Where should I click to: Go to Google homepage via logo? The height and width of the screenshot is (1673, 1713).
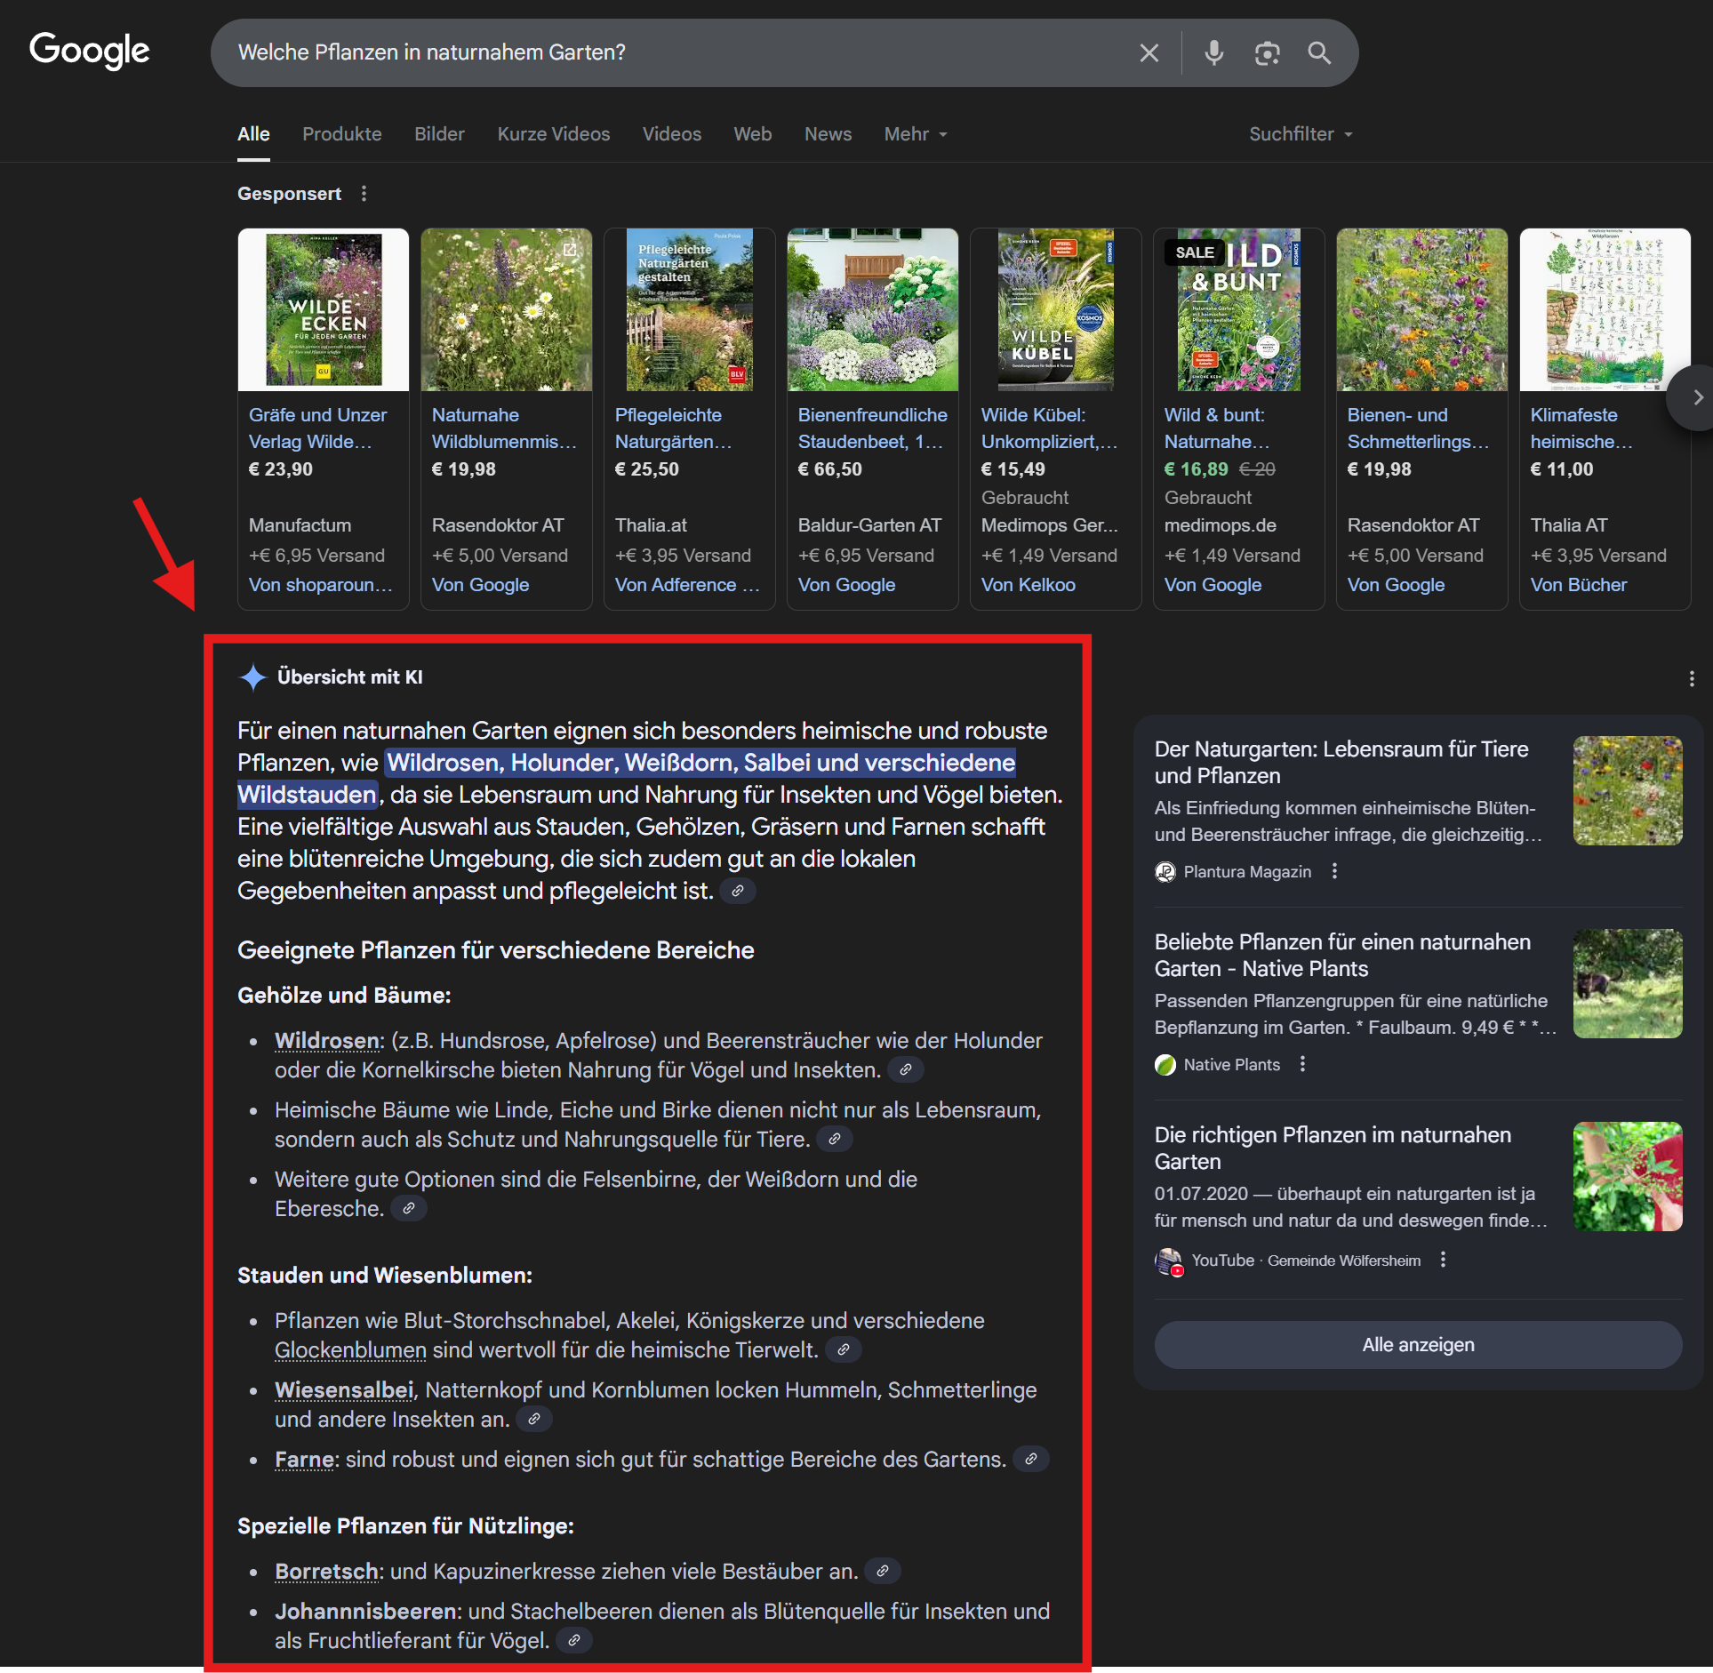[x=90, y=51]
